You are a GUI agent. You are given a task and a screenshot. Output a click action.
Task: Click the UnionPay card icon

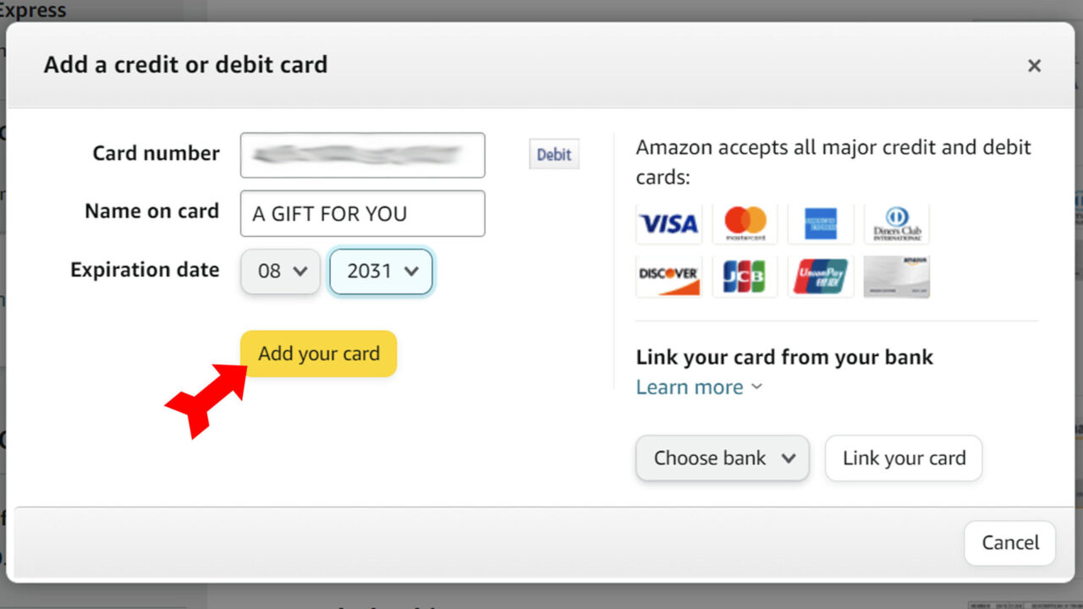(x=821, y=277)
